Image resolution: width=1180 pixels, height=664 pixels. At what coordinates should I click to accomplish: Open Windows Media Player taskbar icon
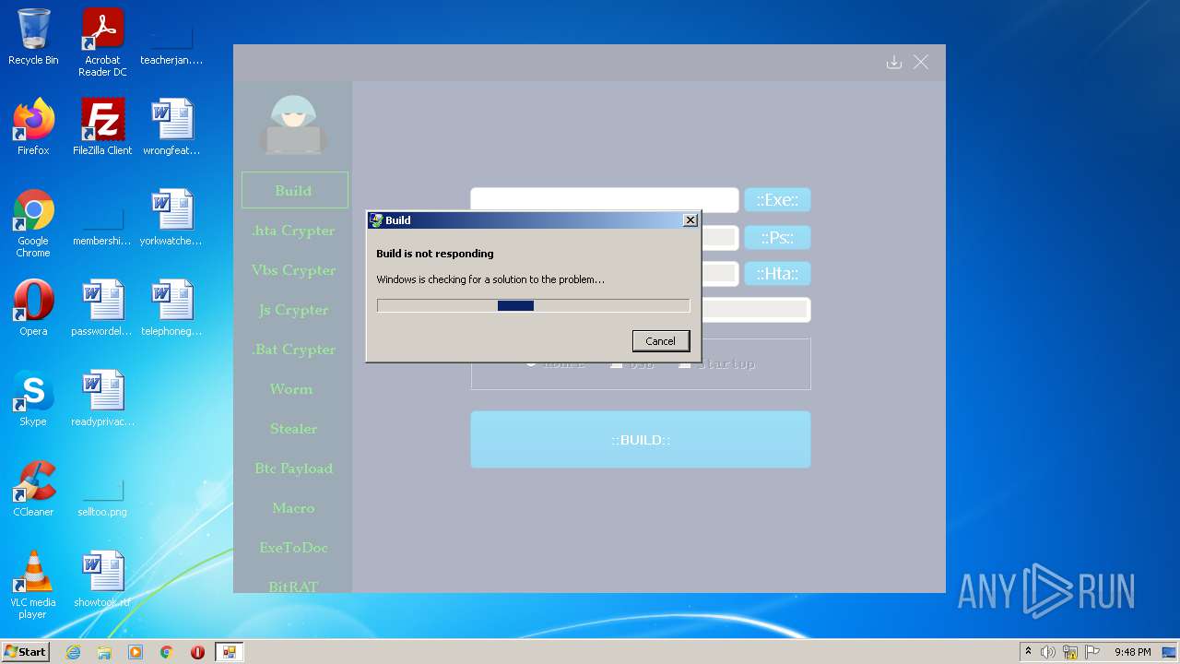click(136, 652)
